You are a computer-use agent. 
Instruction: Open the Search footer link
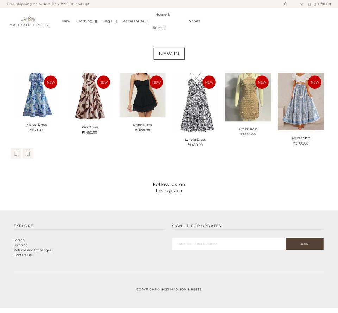[x=19, y=240]
